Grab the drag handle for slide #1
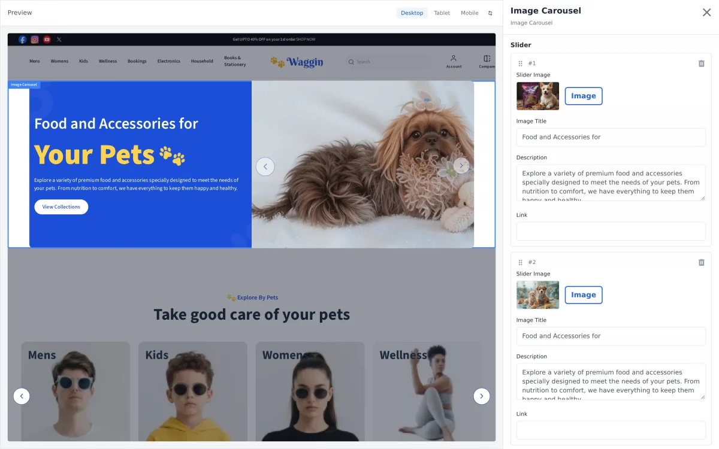Screen dimensions: 719x449 520,63
